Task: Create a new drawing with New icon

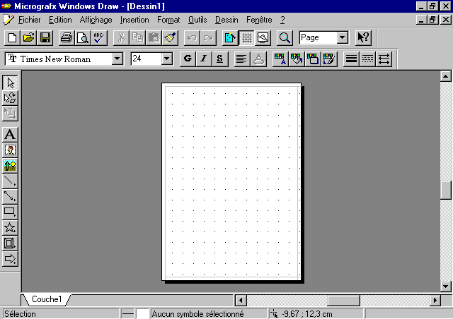Action: (12, 37)
